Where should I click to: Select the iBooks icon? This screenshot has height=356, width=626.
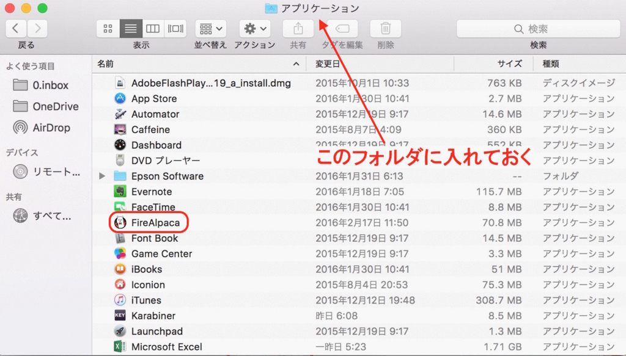coord(120,269)
